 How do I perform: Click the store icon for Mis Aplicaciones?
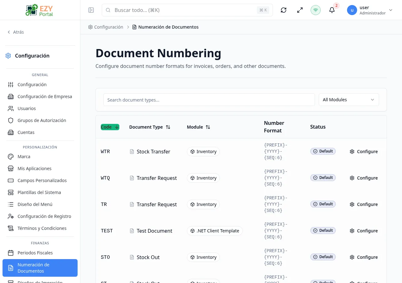pyautogui.click(x=11, y=169)
